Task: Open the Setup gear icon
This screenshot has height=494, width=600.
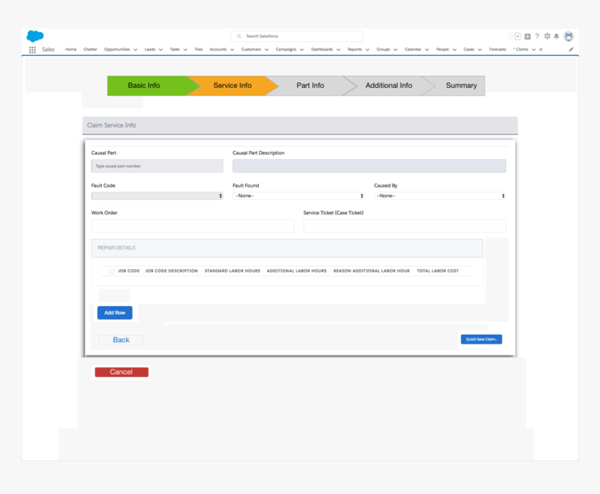Action: 547,36
